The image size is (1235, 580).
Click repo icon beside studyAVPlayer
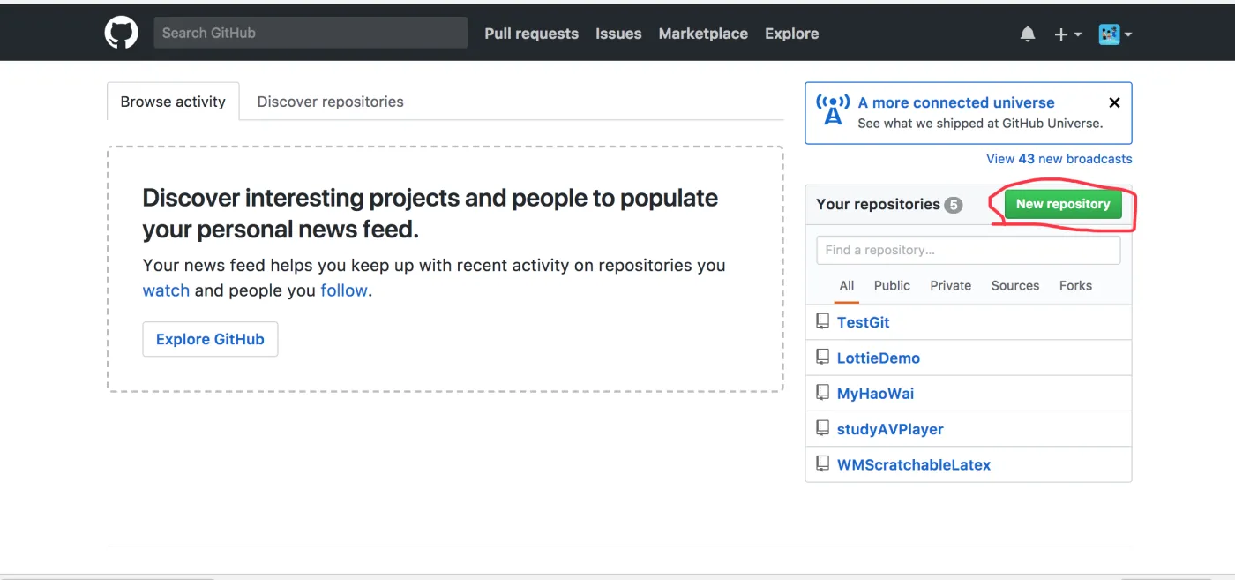tap(823, 428)
